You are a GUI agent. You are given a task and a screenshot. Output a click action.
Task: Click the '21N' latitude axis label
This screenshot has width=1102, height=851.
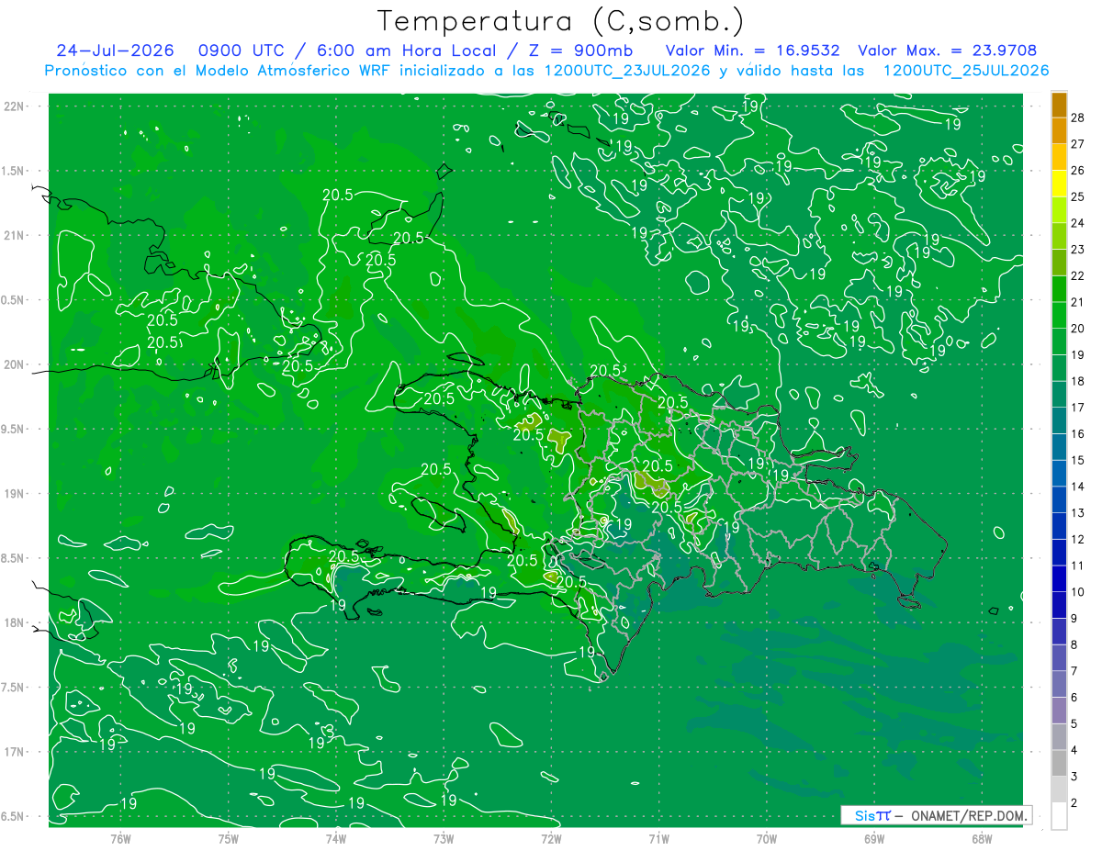click(14, 235)
